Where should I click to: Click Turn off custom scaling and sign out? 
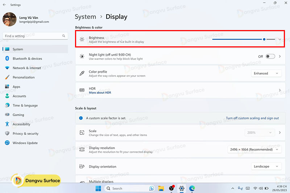(252, 118)
